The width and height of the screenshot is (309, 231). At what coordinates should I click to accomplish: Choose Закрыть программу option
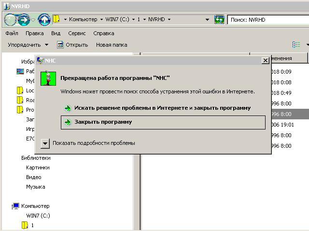coord(163,122)
